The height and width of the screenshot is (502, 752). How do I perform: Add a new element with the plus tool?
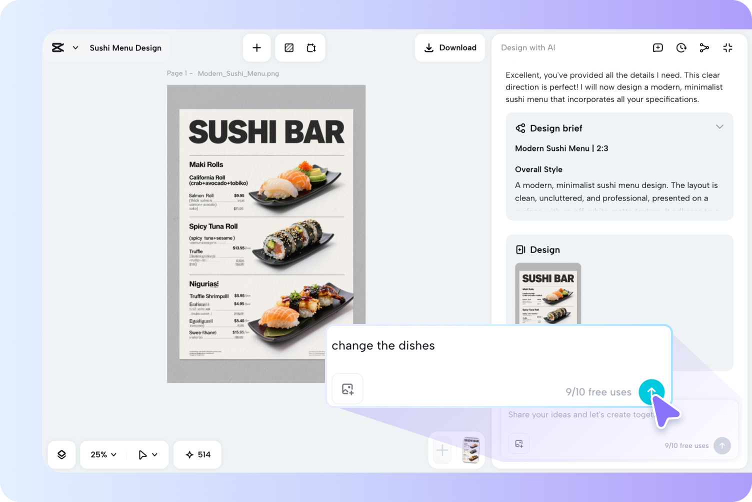256,47
